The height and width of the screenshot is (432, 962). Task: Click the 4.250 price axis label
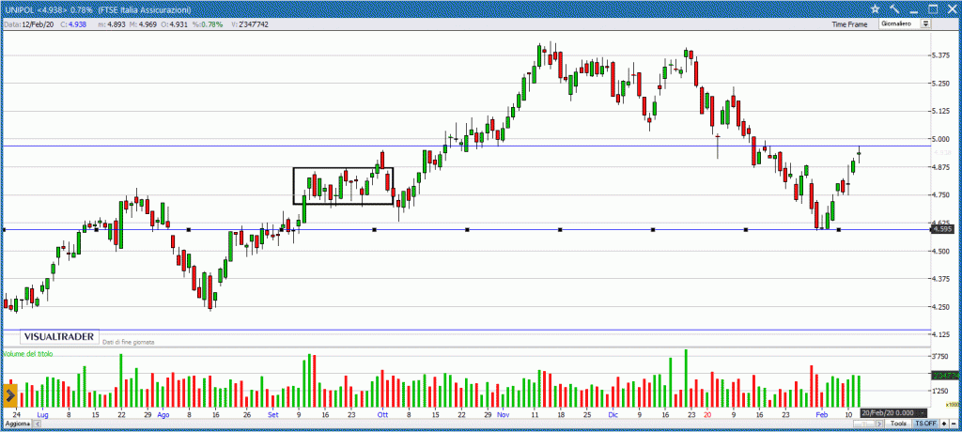click(940, 307)
